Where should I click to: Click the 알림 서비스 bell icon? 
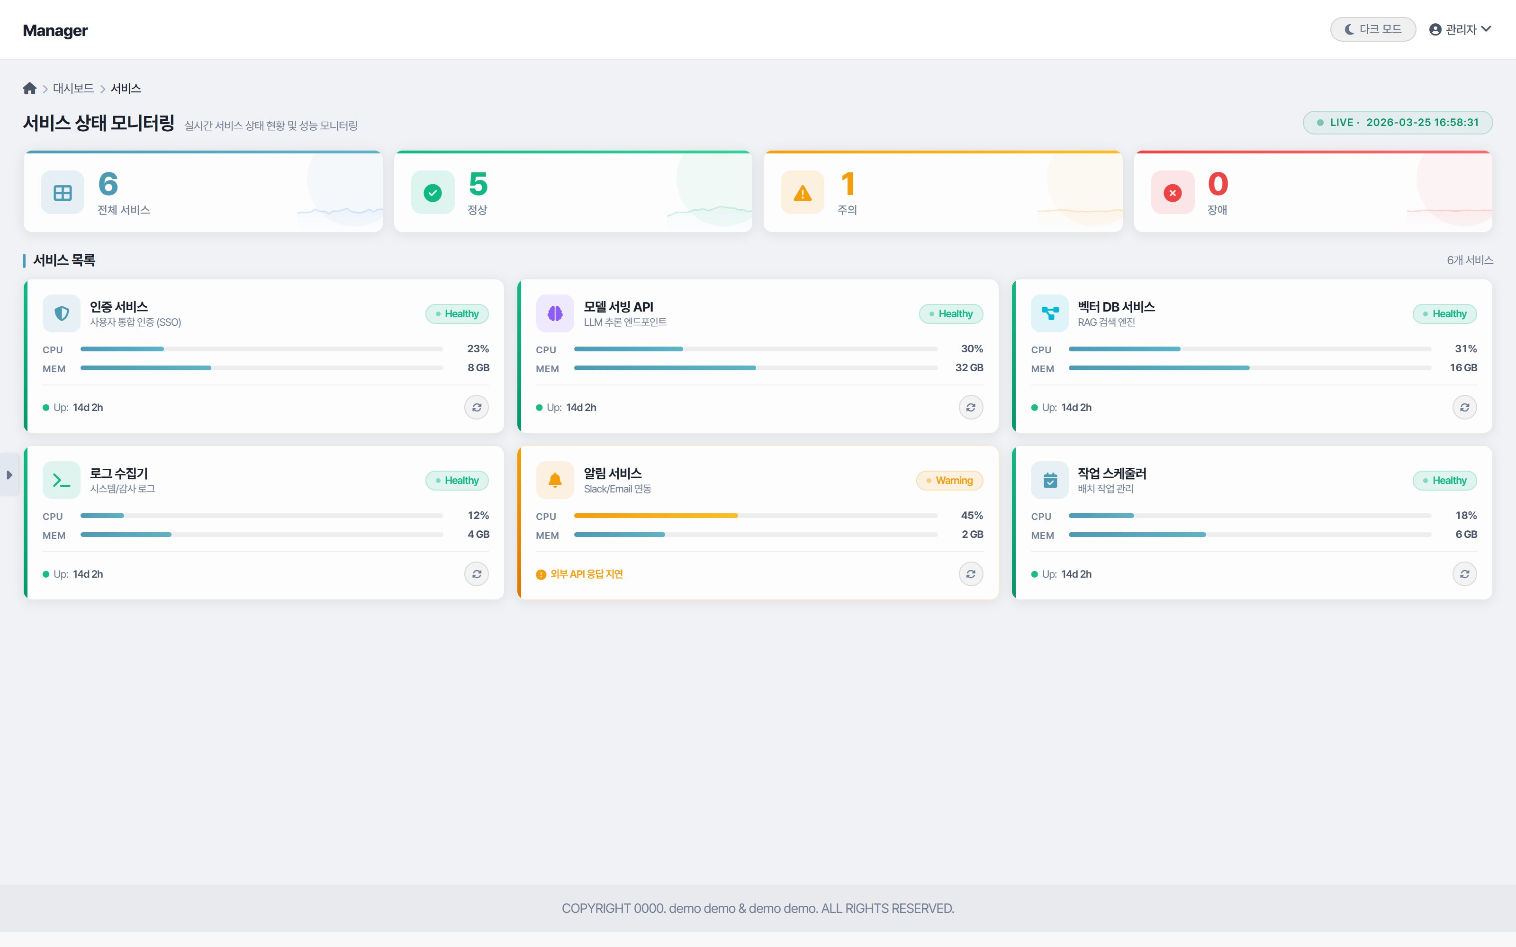pyautogui.click(x=554, y=480)
